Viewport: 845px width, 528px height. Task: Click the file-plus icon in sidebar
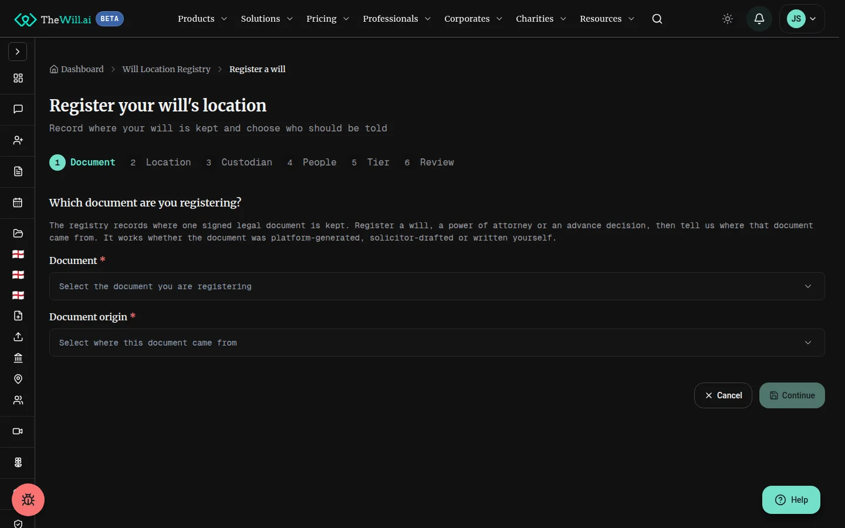(x=18, y=316)
